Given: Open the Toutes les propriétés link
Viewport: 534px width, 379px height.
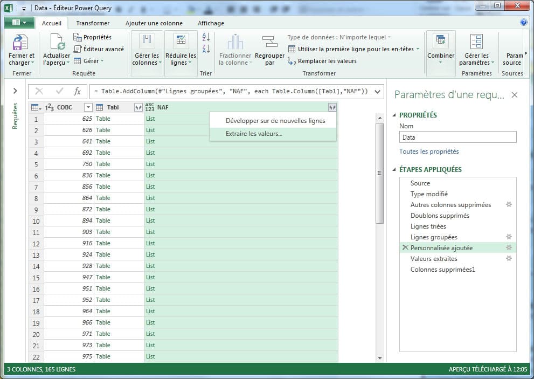Looking at the screenshot, I should pyautogui.click(x=429, y=151).
